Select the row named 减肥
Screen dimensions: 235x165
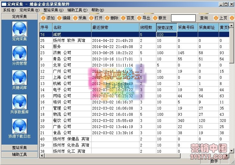[x=135, y=34]
